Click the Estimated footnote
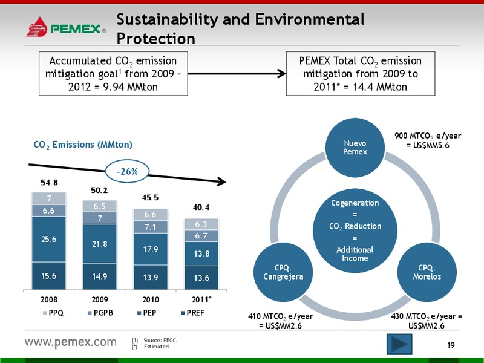The image size is (484, 363). 151,347
